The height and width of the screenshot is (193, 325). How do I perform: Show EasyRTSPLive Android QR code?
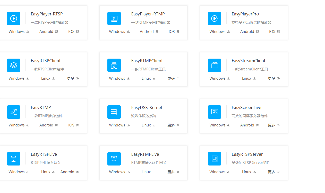click(x=70, y=172)
